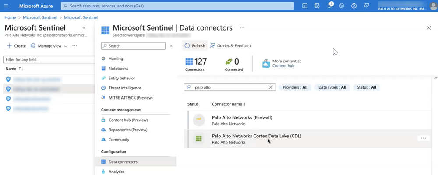The image size is (438, 175).
Task: Open the Status filter dropdown
Action: tap(366, 87)
